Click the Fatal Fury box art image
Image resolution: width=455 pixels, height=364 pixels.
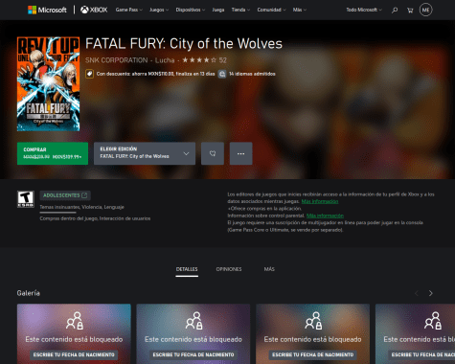point(48,84)
